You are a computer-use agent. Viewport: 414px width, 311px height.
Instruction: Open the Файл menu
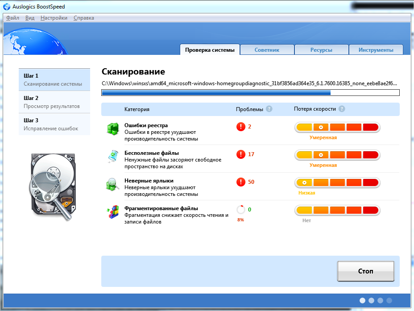(12, 18)
